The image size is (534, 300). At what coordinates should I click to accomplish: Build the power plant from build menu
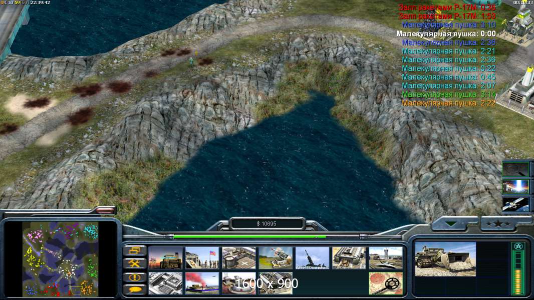(165, 258)
